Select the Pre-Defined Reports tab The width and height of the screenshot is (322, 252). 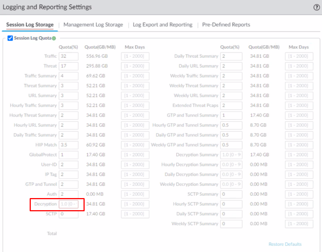coord(226,25)
